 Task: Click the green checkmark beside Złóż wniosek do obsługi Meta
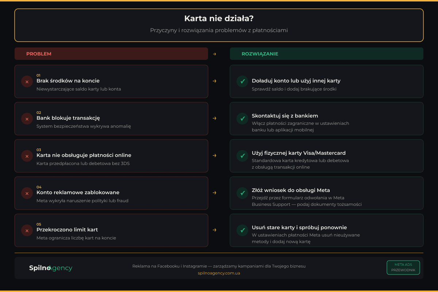(x=242, y=193)
